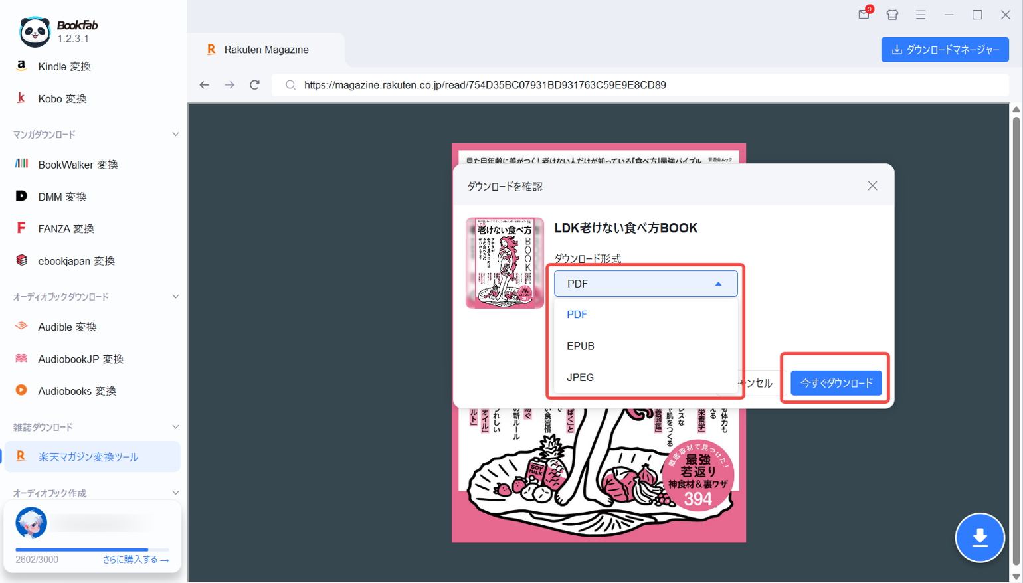Click the LDK老けない食べ方BOOK title text

(x=626, y=228)
